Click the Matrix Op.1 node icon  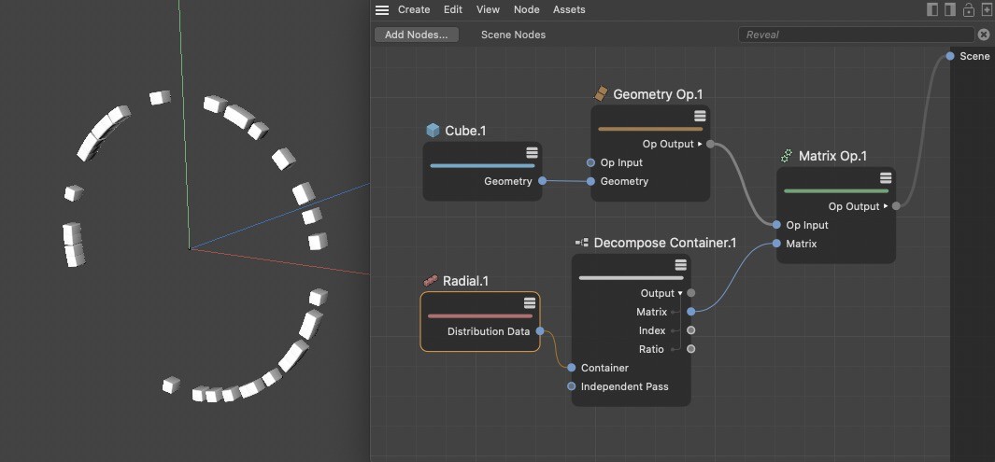click(787, 155)
